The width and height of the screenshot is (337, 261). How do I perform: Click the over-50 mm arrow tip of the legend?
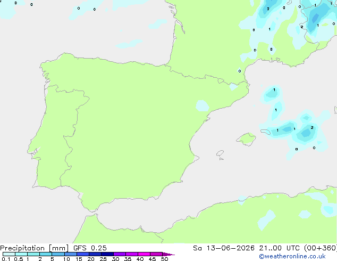click(x=168, y=254)
